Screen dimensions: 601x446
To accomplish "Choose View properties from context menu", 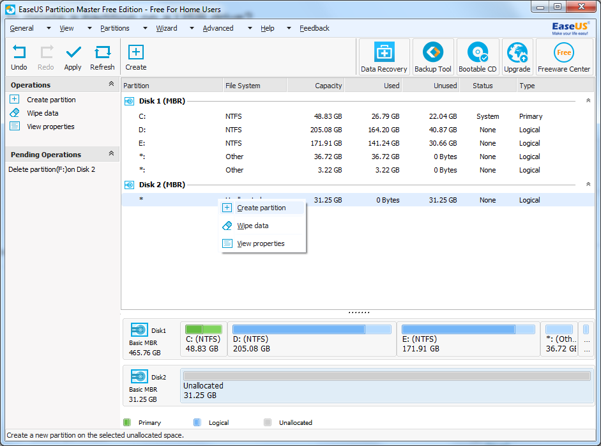I will click(262, 243).
